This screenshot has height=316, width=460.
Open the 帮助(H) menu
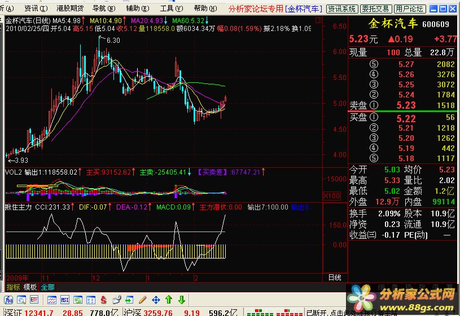point(205,8)
